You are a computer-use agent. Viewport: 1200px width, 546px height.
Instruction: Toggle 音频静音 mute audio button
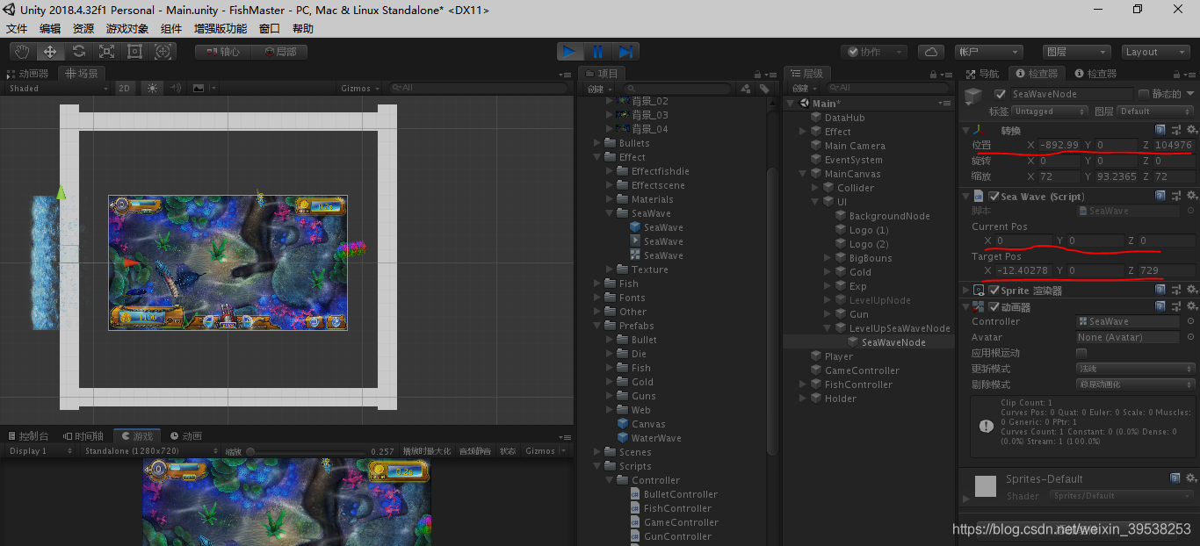tap(474, 450)
